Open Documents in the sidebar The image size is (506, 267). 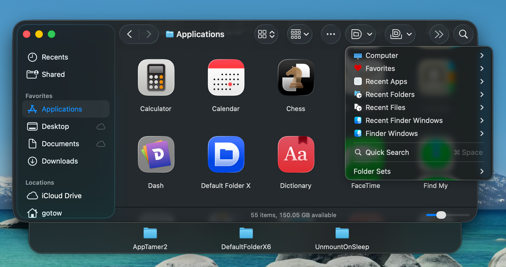[66, 144]
